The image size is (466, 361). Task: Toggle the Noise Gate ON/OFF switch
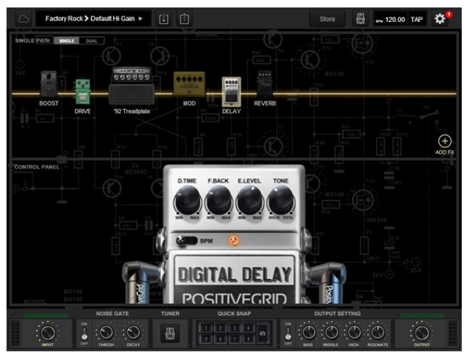pos(85,334)
